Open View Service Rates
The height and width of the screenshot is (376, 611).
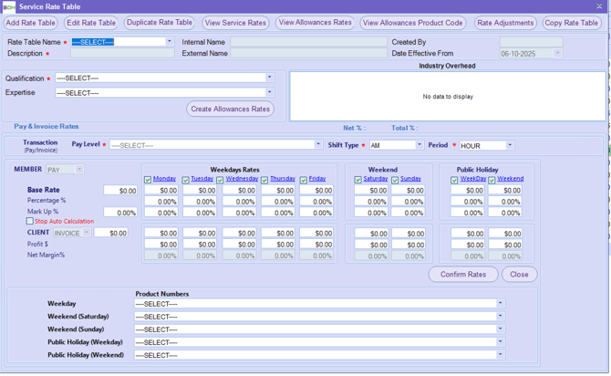point(235,23)
